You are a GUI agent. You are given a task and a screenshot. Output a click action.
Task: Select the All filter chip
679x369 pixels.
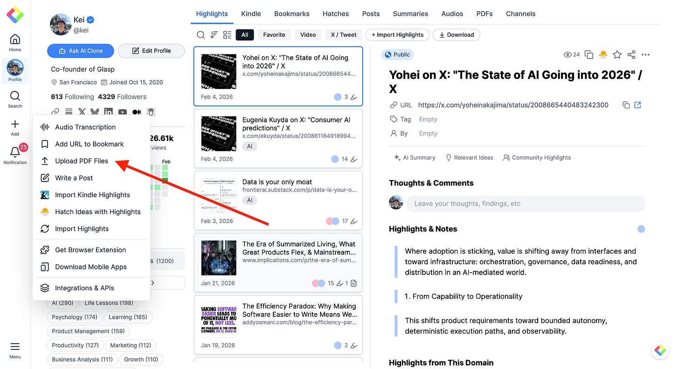[x=245, y=35]
